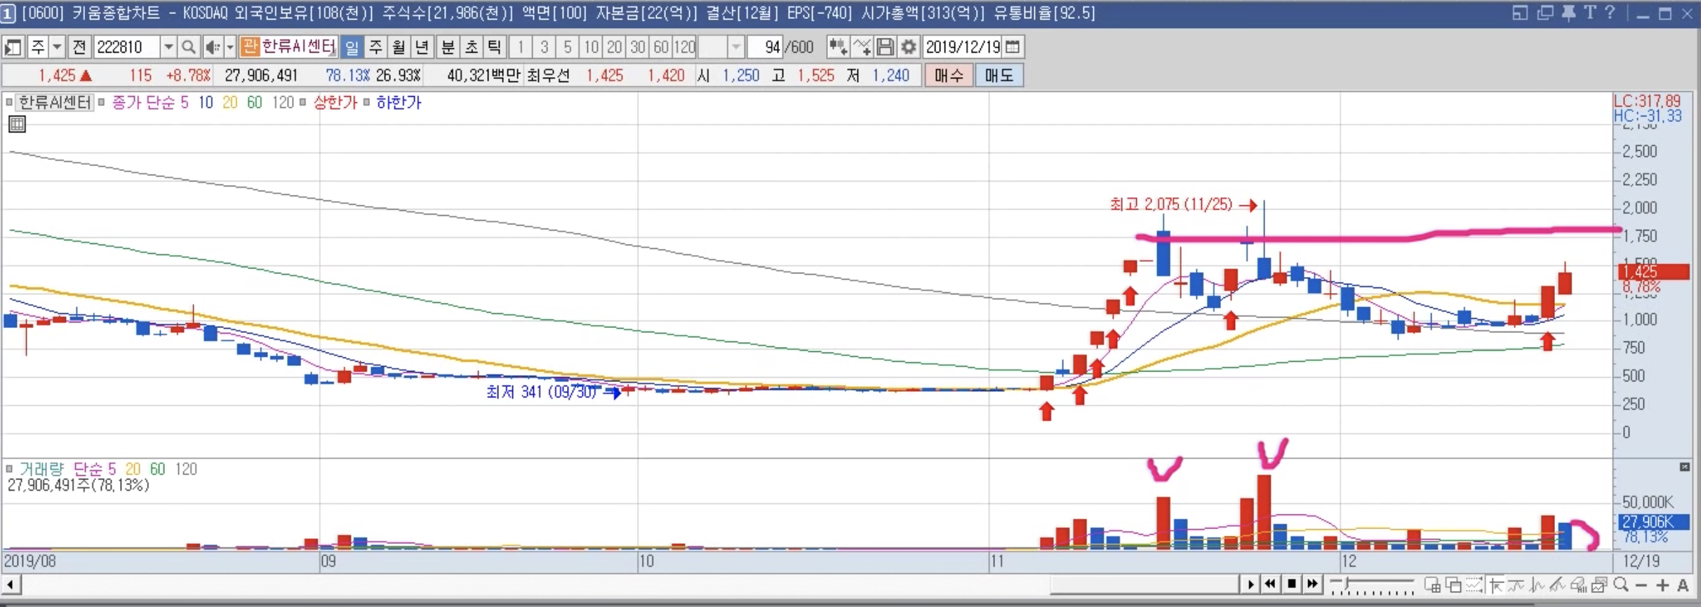This screenshot has width=1701, height=607.
Task: Open the chart settings gear icon
Action: click(909, 47)
